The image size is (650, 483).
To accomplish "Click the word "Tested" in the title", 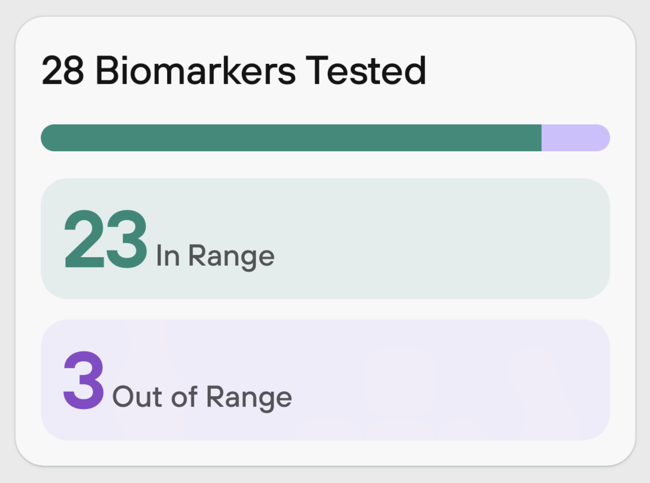I will point(366,70).
